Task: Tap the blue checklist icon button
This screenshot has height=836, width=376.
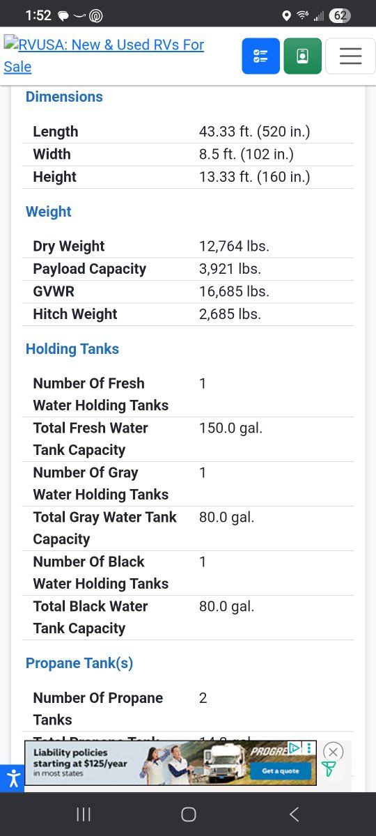Action: [x=260, y=56]
